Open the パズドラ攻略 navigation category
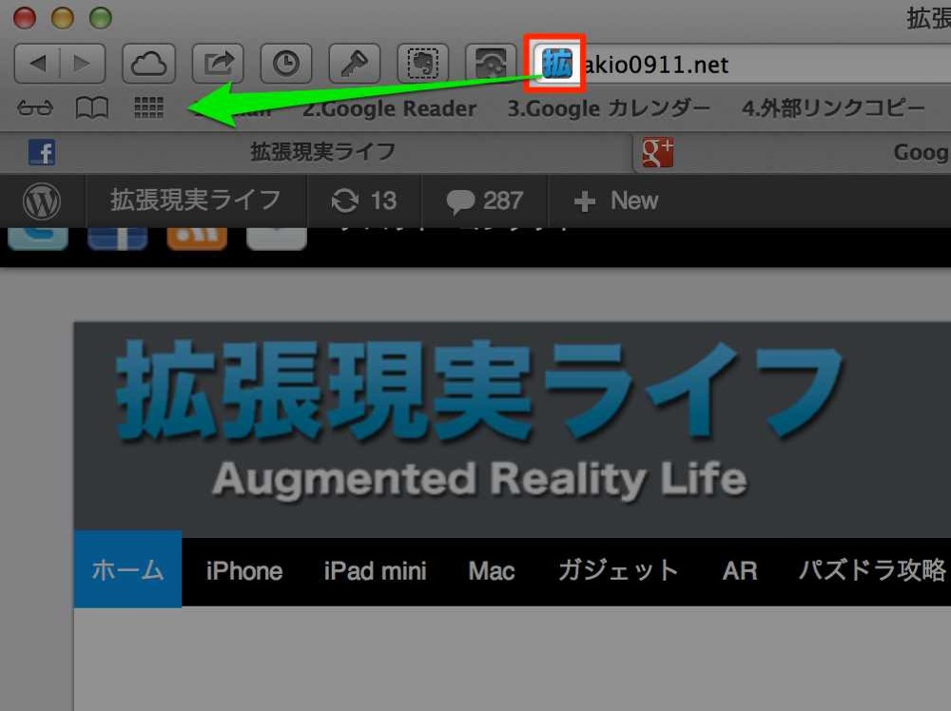Viewport: 951px width, 711px height. (872, 570)
